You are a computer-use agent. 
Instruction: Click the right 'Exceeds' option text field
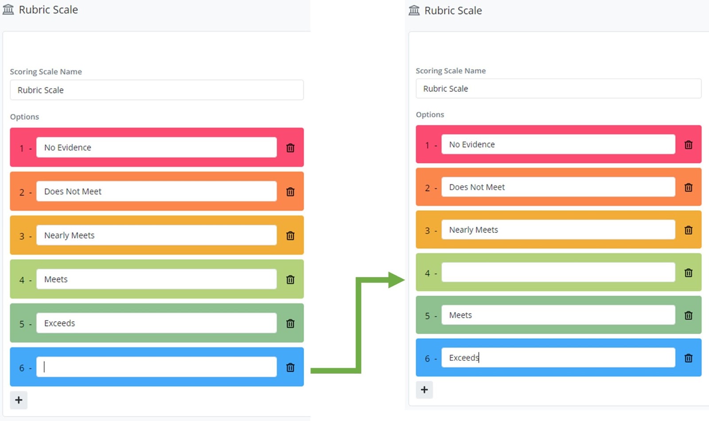(558, 358)
